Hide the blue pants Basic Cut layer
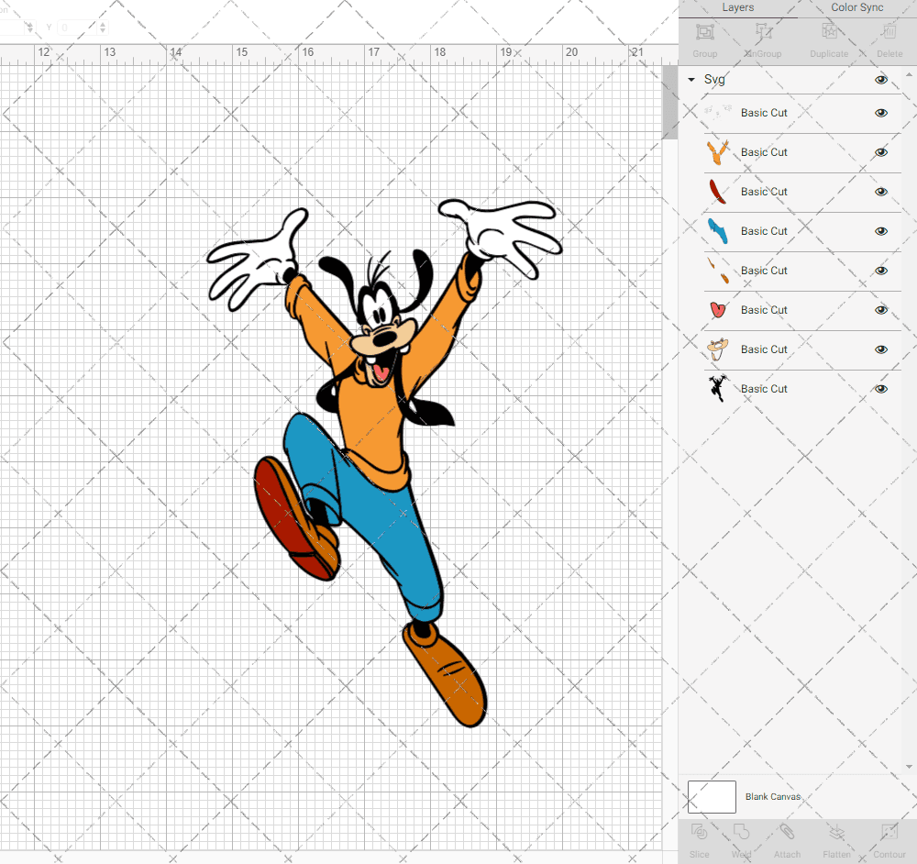The width and height of the screenshot is (917, 864). [881, 231]
